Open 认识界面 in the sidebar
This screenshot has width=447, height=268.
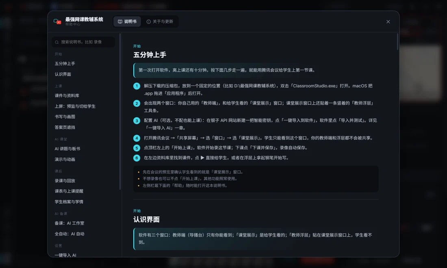point(63,74)
